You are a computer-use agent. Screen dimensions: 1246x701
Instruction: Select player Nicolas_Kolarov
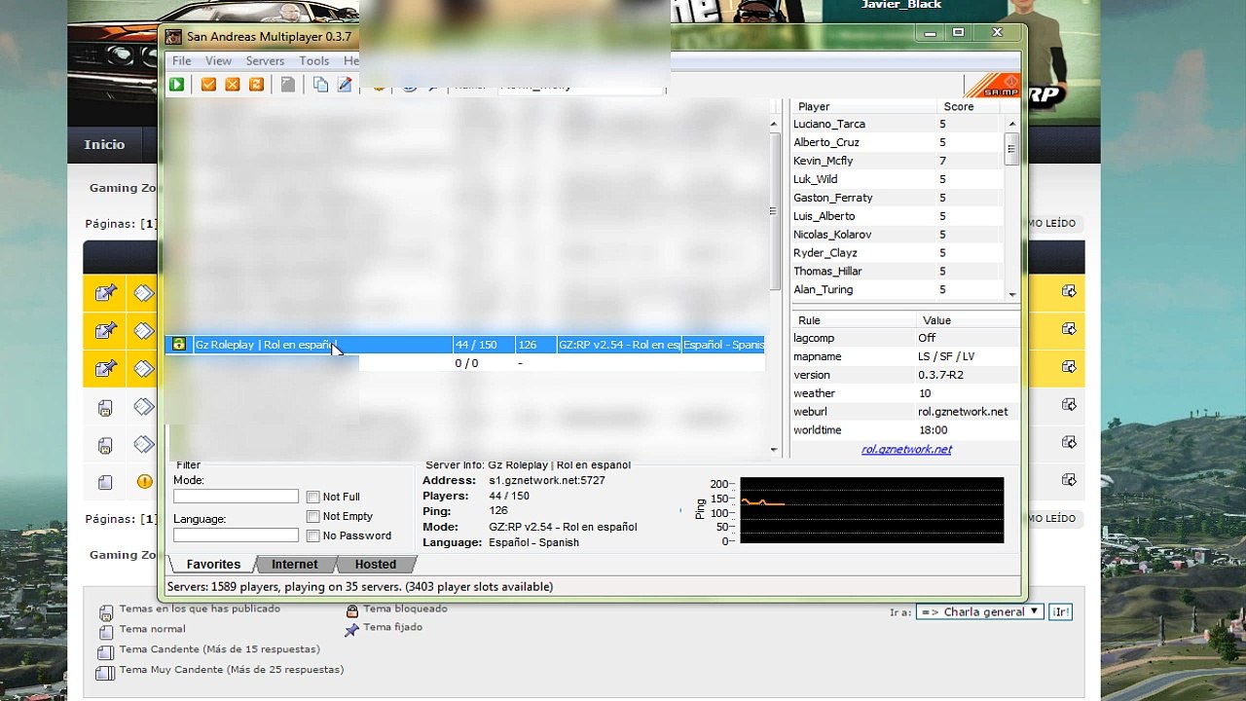tap(898, 236)
